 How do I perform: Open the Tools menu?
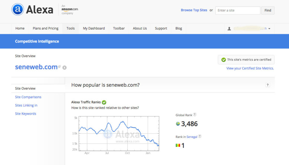[71, 28]
